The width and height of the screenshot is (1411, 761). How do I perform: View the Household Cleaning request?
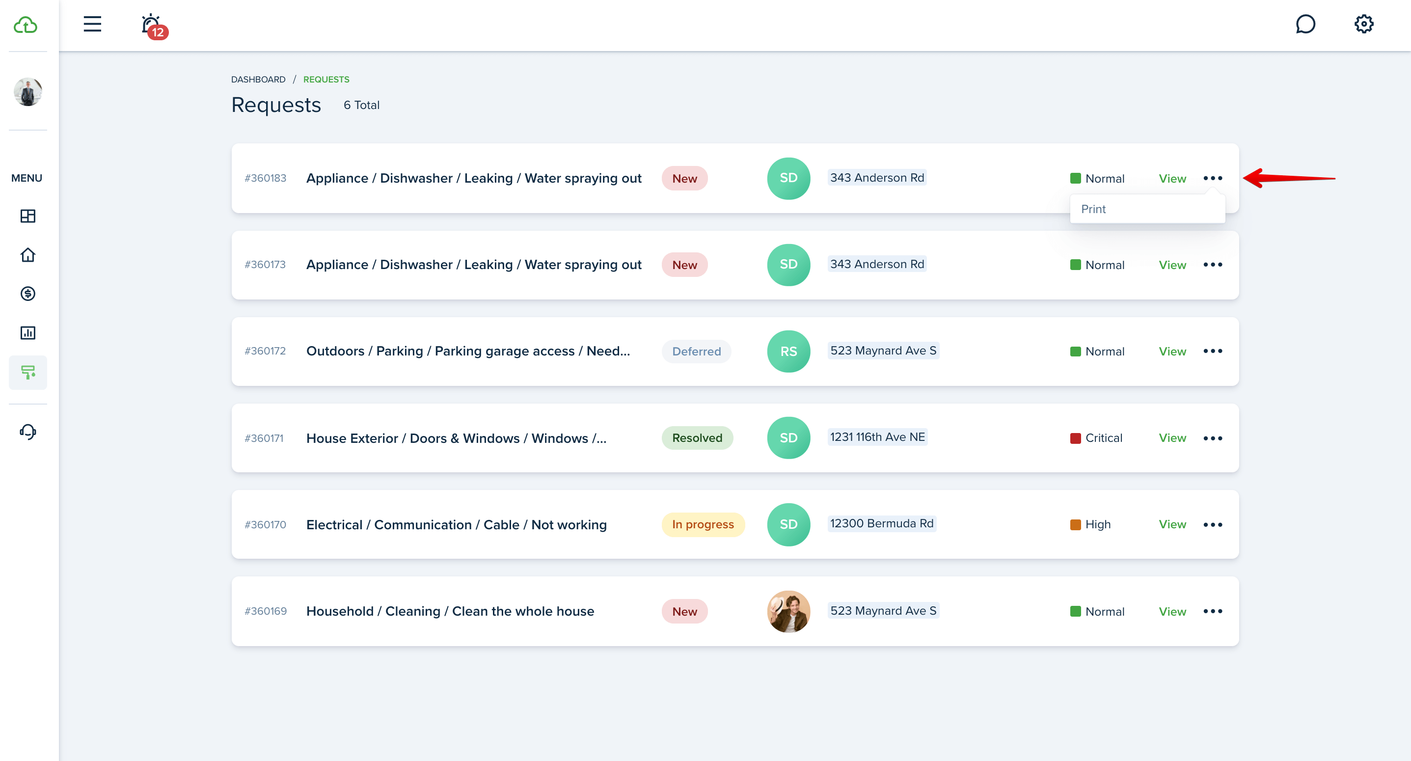tap(1172, 612)
